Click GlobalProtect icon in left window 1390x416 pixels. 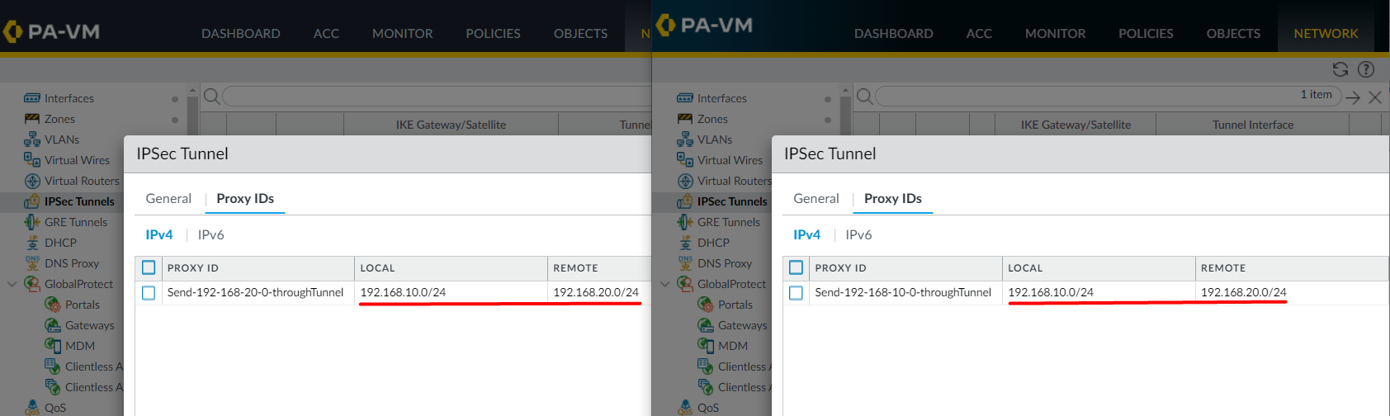click(32, 284)
